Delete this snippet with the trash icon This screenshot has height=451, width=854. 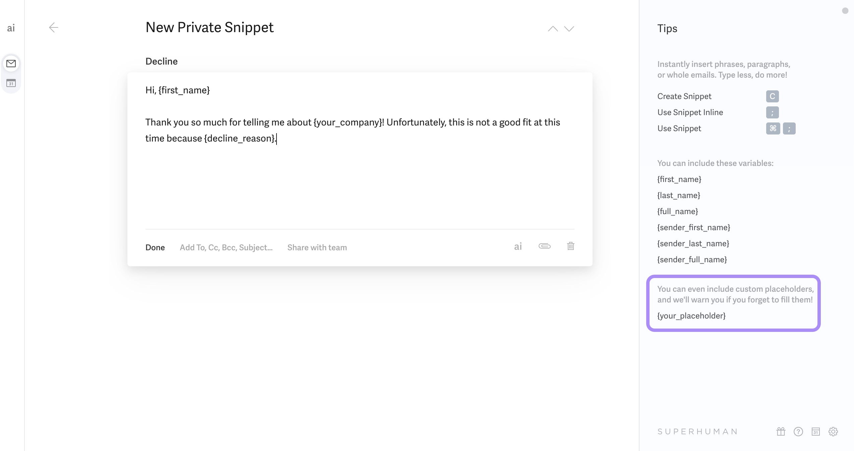pos(570,246)
